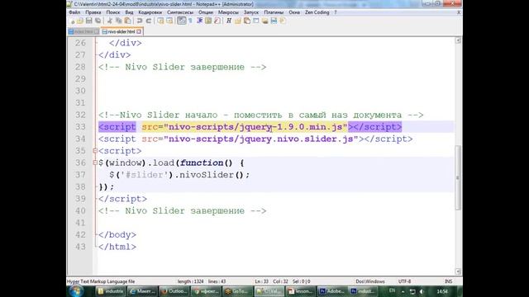Viewport: 529px width, 297px height.
Task: Click the Save toolbar icon
Action: coord(88,21)
